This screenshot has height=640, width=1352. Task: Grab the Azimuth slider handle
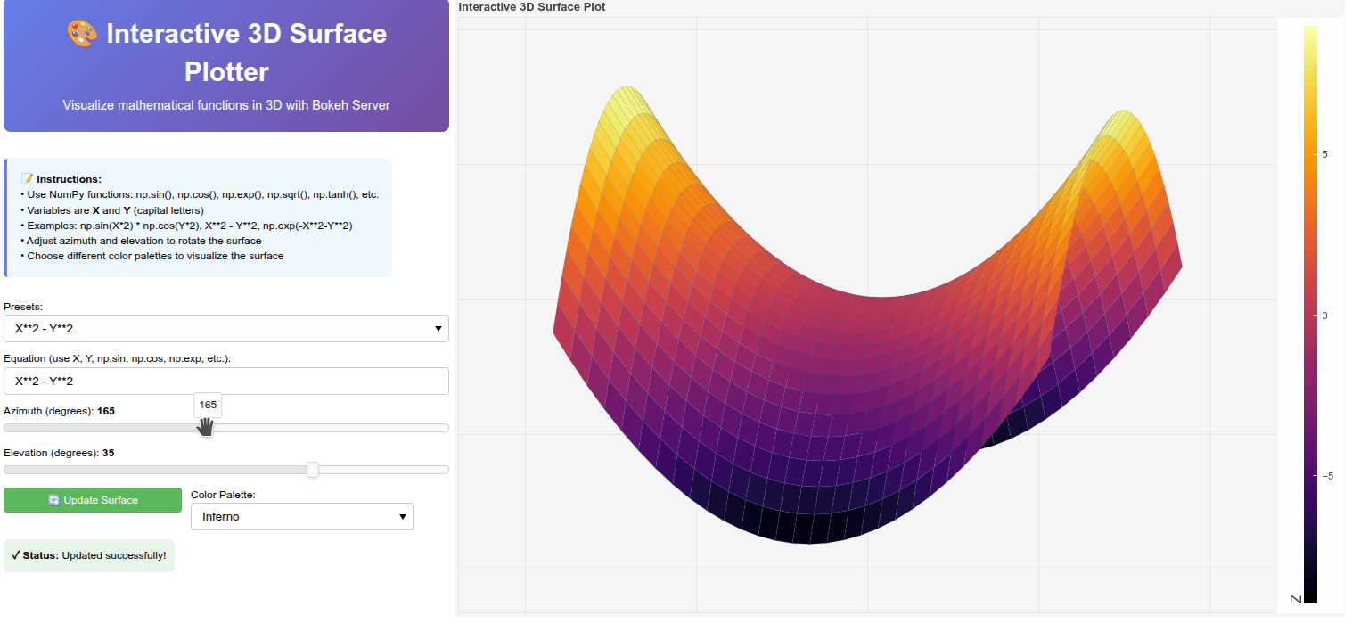click(x=207, y=428)
